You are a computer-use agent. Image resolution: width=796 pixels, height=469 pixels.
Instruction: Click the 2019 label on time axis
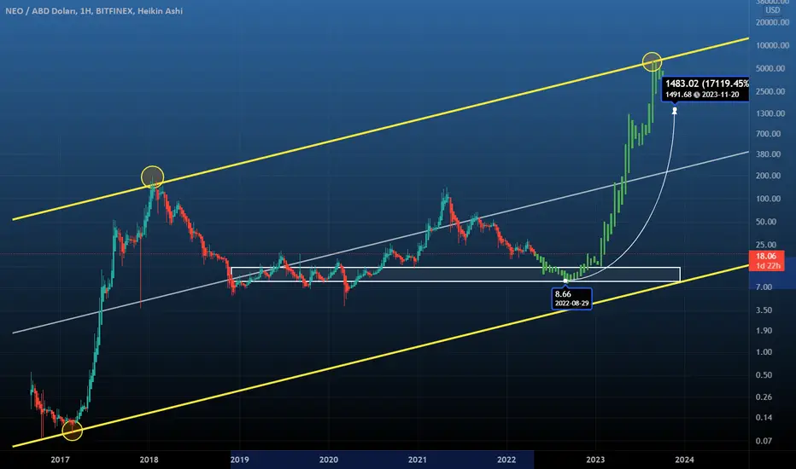pos(240,460)
